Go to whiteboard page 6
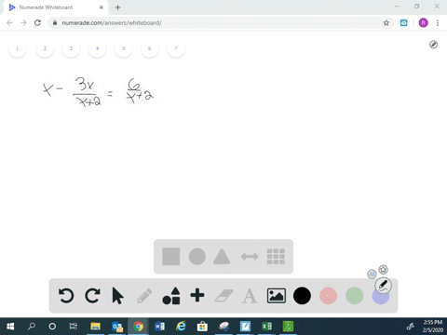This screenshot has height=335, width=447. tap(150, 48)
